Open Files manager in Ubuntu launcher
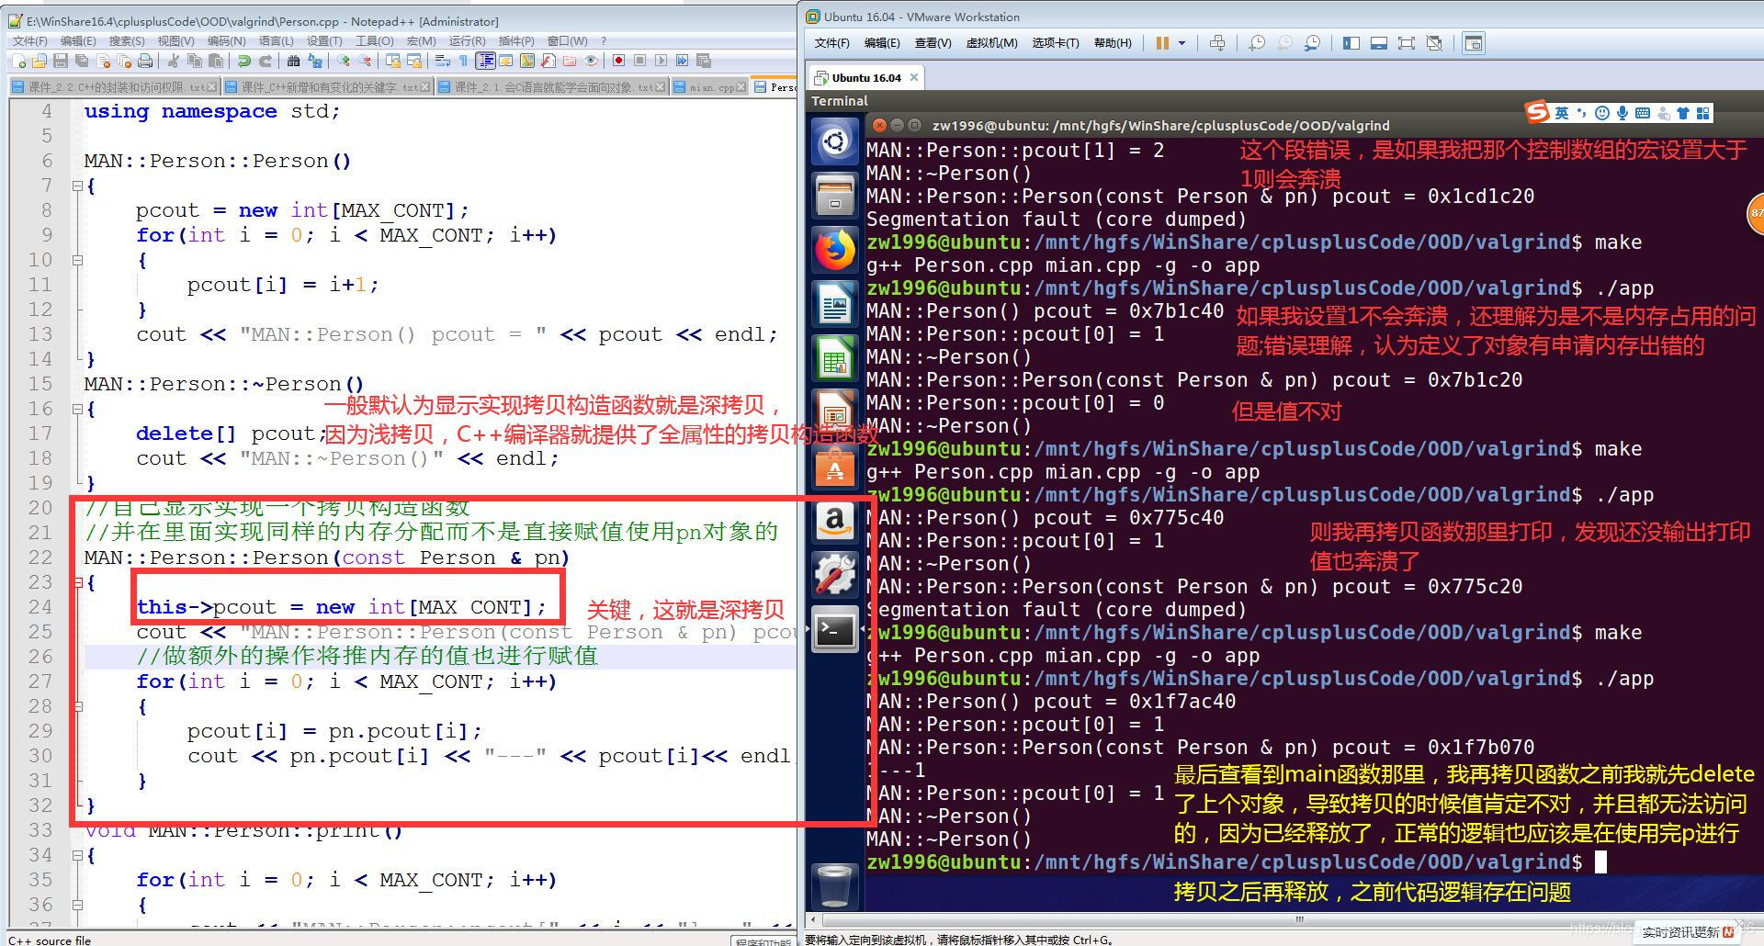 point(834,195)
